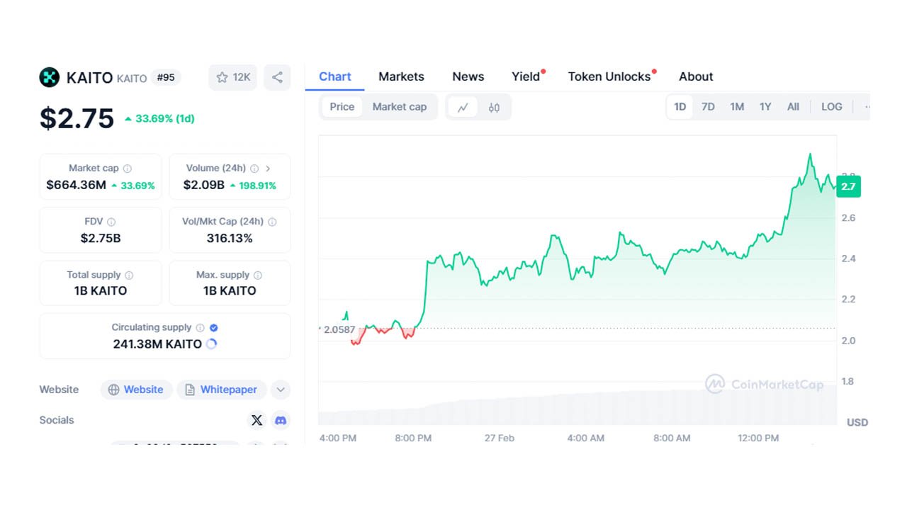
Task: Click the green 2.7 price label
Action: (847, 187)
